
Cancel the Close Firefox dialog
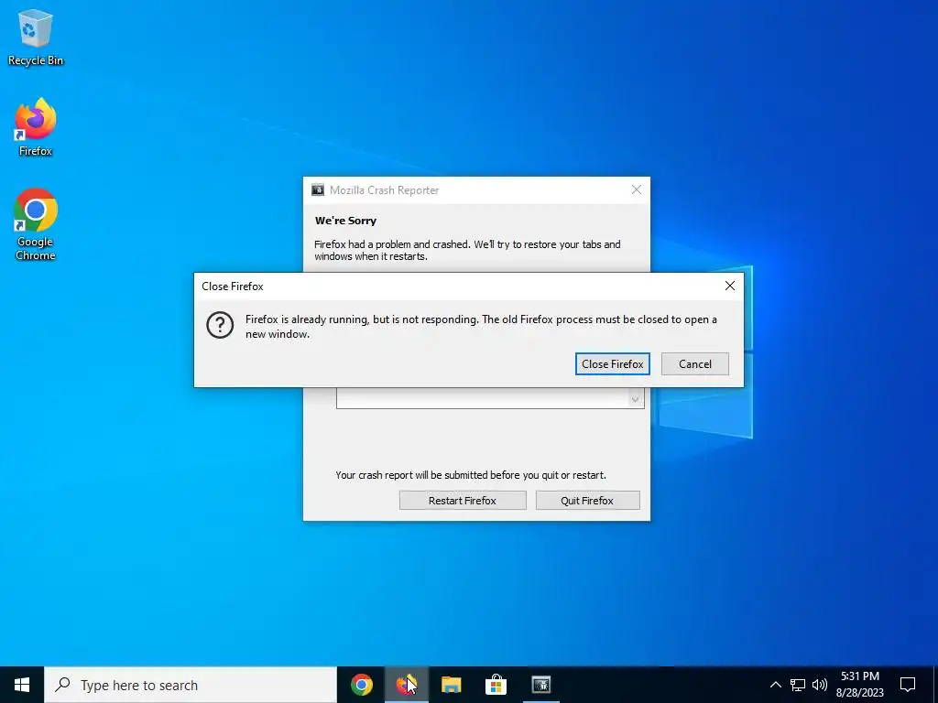tap(694, 364)
